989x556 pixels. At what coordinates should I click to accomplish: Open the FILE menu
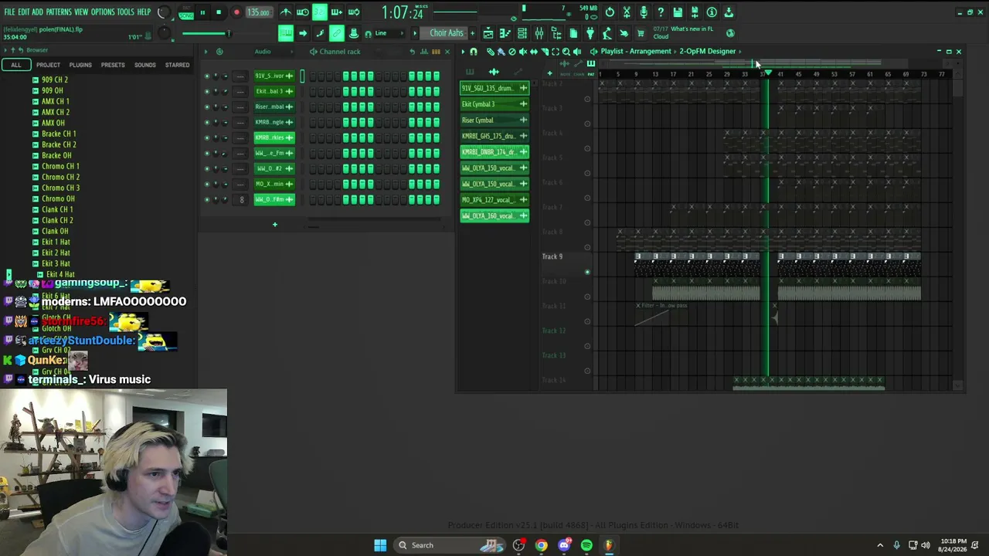[9, 12]
